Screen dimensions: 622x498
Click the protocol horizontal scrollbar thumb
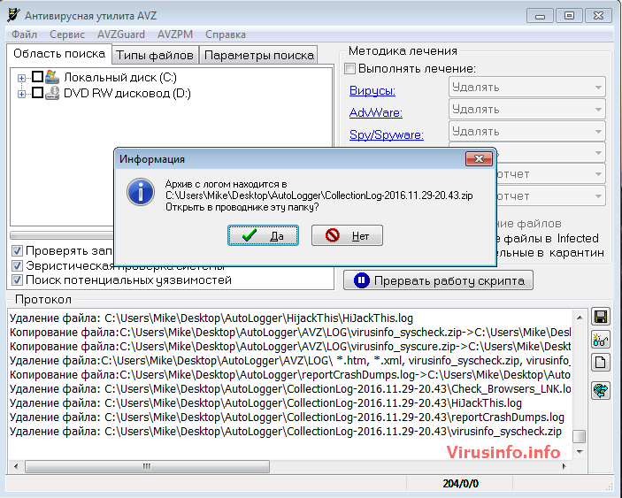[147, 466]
